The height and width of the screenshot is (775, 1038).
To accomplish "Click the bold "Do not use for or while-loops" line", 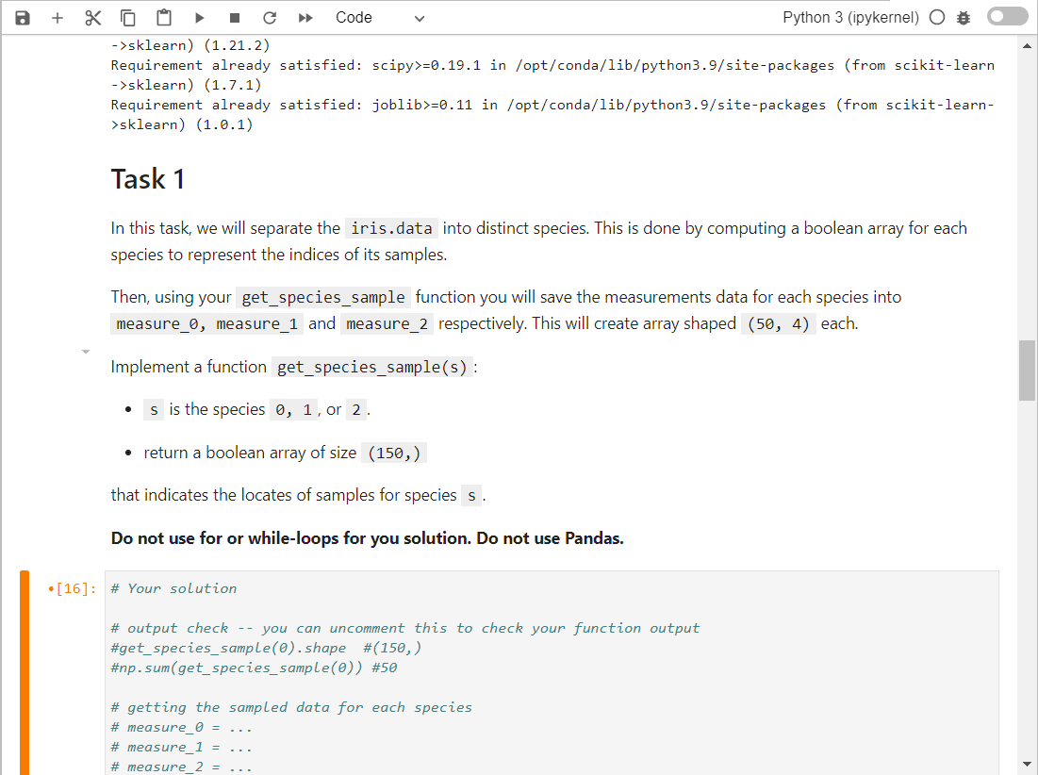I will (x=368, y=538).
